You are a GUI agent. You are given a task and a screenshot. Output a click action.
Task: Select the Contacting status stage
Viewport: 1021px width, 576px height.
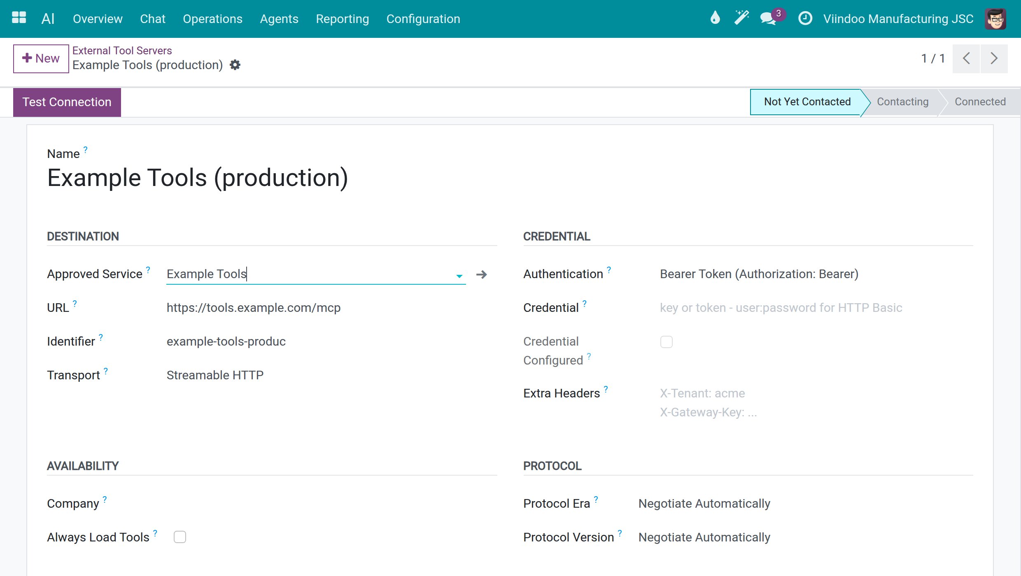(x=902, y=102)
